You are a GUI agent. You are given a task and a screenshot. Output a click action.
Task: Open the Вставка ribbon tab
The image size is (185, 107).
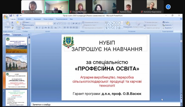click(x=21, y=19)
